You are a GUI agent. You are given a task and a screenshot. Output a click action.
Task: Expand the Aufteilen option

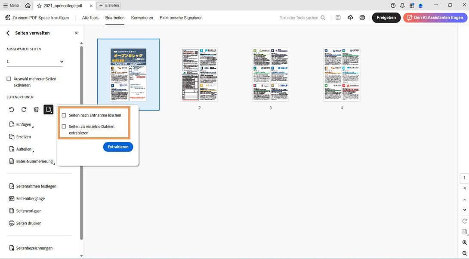tap(21, 149)
